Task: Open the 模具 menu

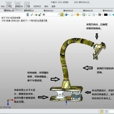Action: [x=54, y=6]
